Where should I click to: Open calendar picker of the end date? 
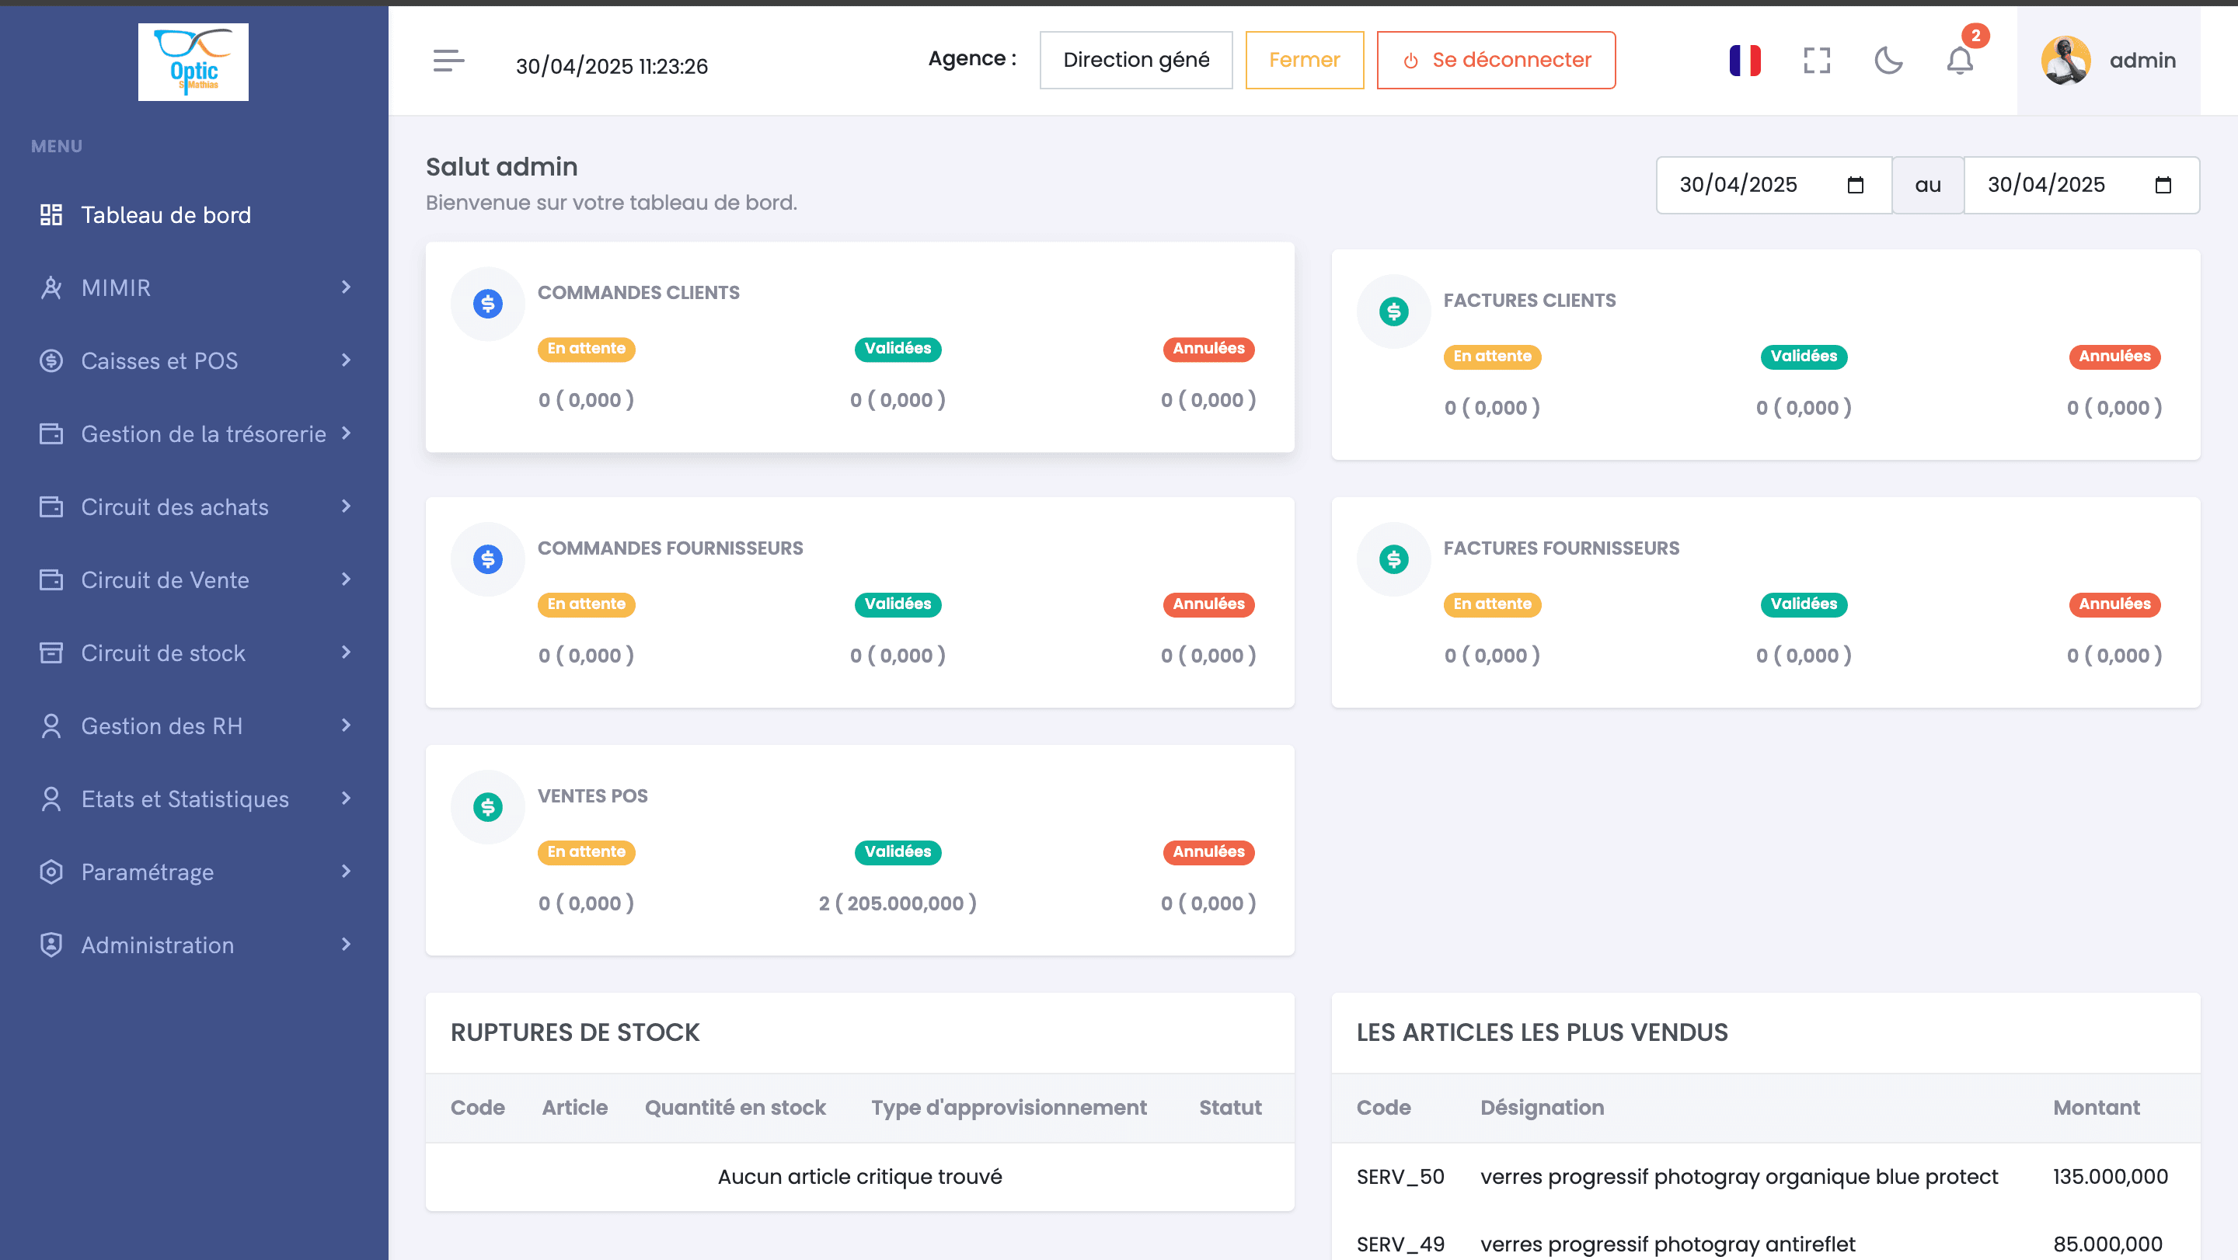click(x=2163, y=185)
